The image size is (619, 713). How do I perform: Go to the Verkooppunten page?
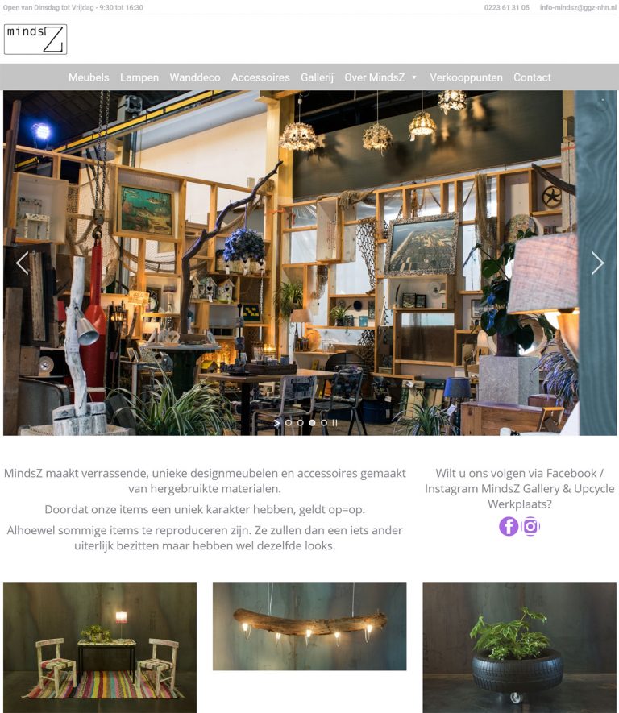click(466, 77)
